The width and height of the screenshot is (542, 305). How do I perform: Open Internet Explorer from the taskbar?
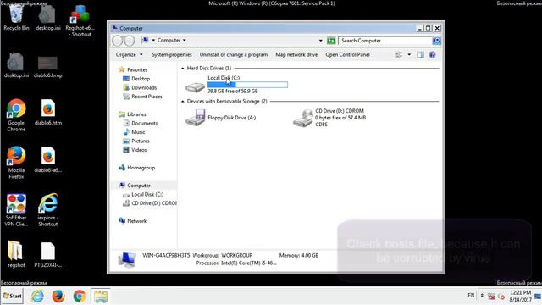click(37, 297)
